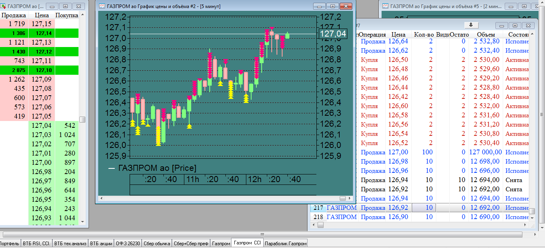The image size is (545, 248).
Task: Click Продажа order priced 126,64
Action: pos(373,41)
